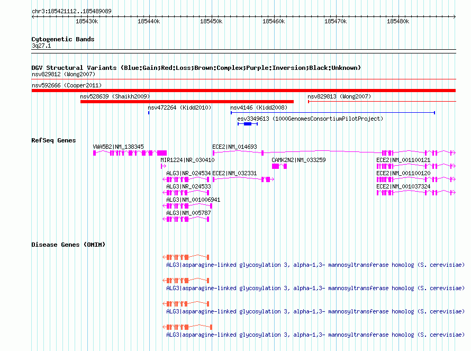471x351 pixels.
Task: Click the VWA5B2|NM_138345 gene label
Action: pos(118,147)
